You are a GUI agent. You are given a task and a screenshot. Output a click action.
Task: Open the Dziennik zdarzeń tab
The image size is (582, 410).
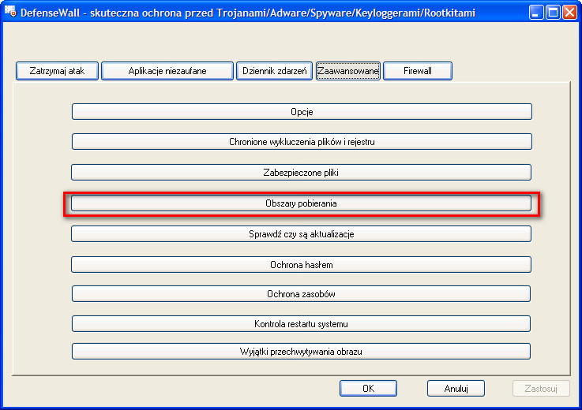click(274, 71)
